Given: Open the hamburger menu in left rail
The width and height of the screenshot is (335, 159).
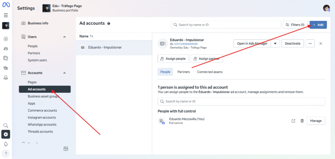Looking at the screenshot, I should coord(6,15).
